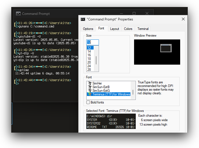Viewport: 199px width, 148px height.
Task: Click the last empty prompt in terminal
Action: pyautogui.click(x=18, y=83)
